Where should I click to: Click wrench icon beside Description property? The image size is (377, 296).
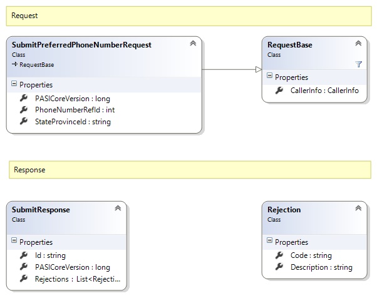pos(279,267)
